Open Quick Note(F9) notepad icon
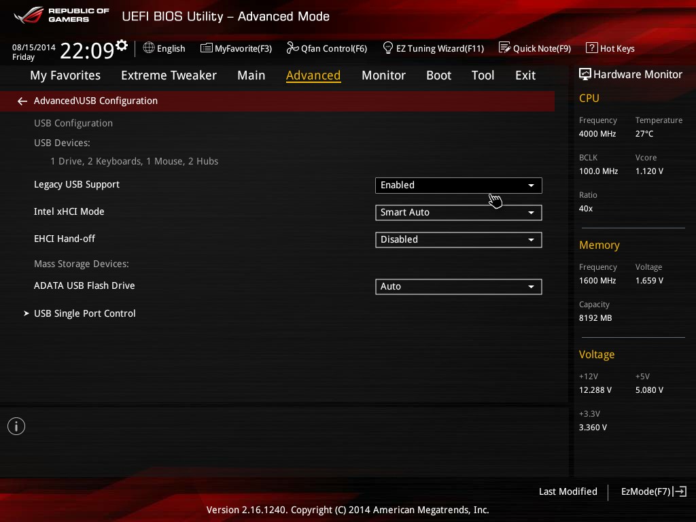696x522 pixels. (504, 48)
